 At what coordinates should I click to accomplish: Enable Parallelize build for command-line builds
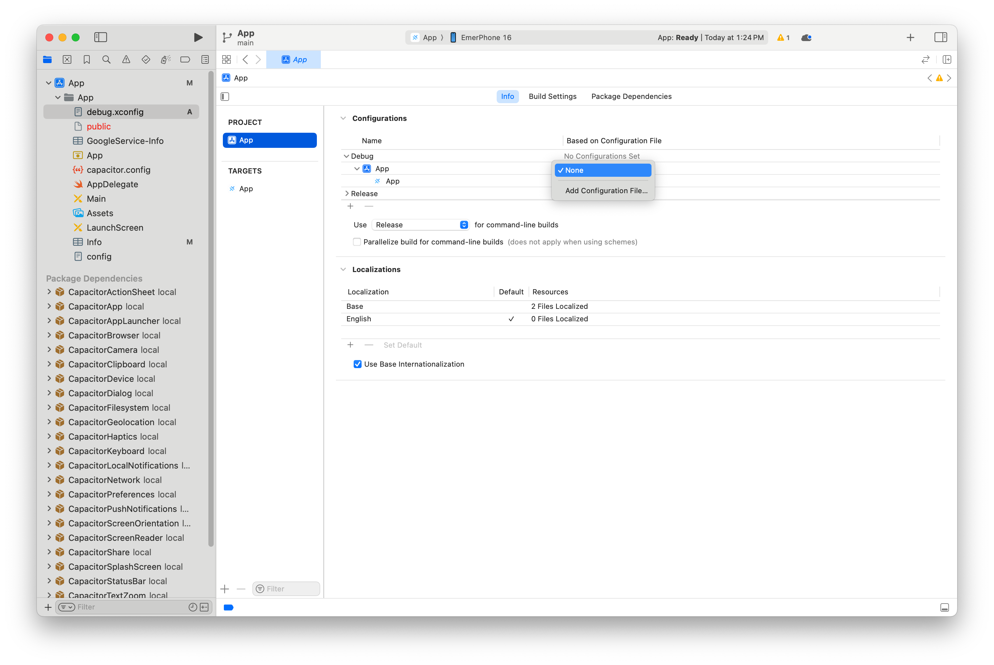coord(357,242)
